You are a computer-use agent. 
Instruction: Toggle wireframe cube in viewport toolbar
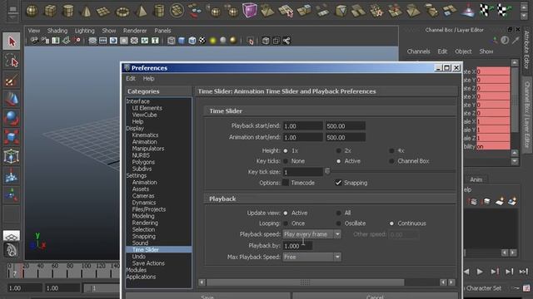click(172, 41)
